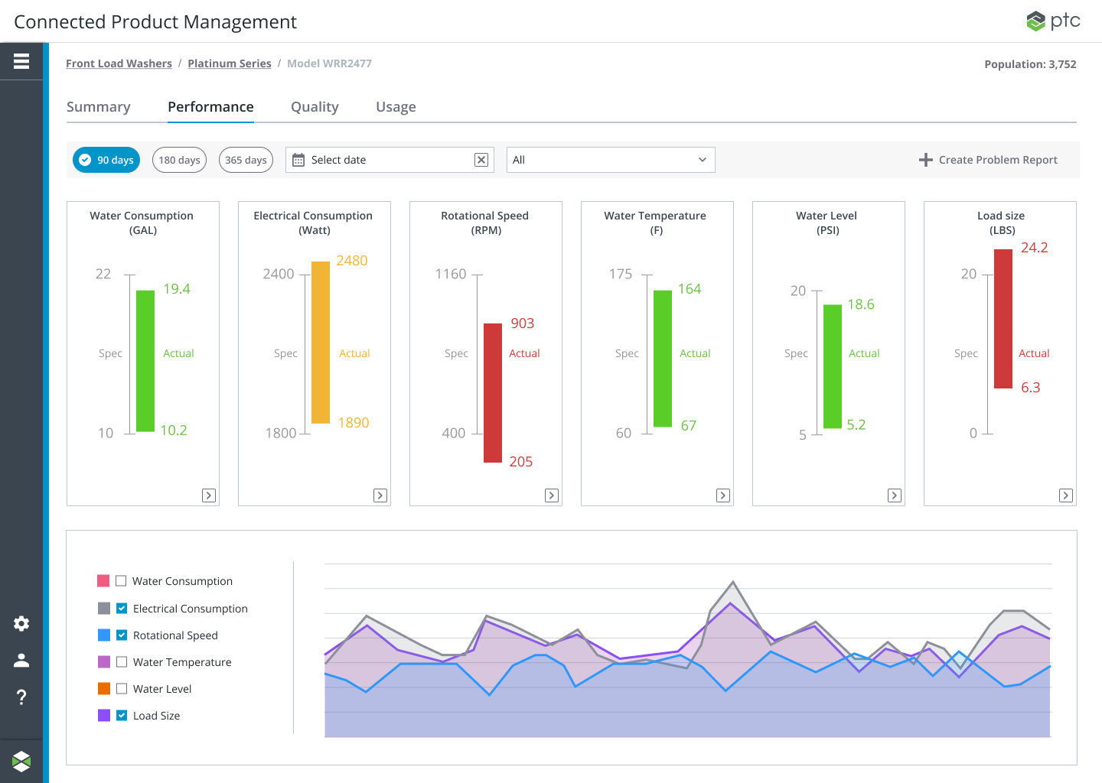Enable Water Temperature checkbox in legend
Image resolution: width=1102 pixels, height=783 pixels.
(x=122, y=662)
